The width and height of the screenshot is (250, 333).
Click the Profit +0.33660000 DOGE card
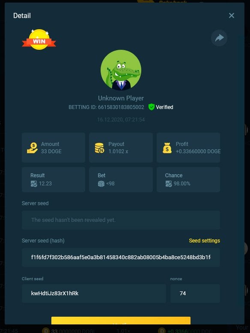(x=188, y=148)
